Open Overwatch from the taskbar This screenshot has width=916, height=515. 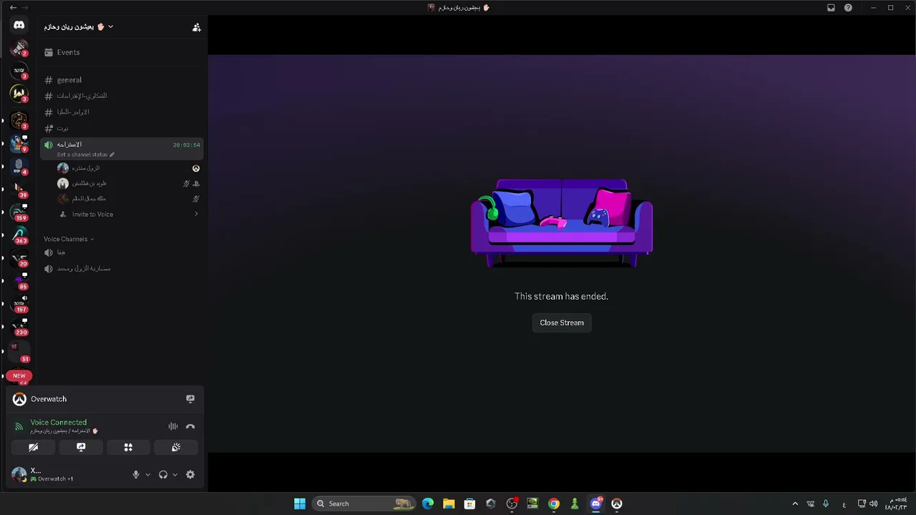pyautogui.click(x=617, y=504)
